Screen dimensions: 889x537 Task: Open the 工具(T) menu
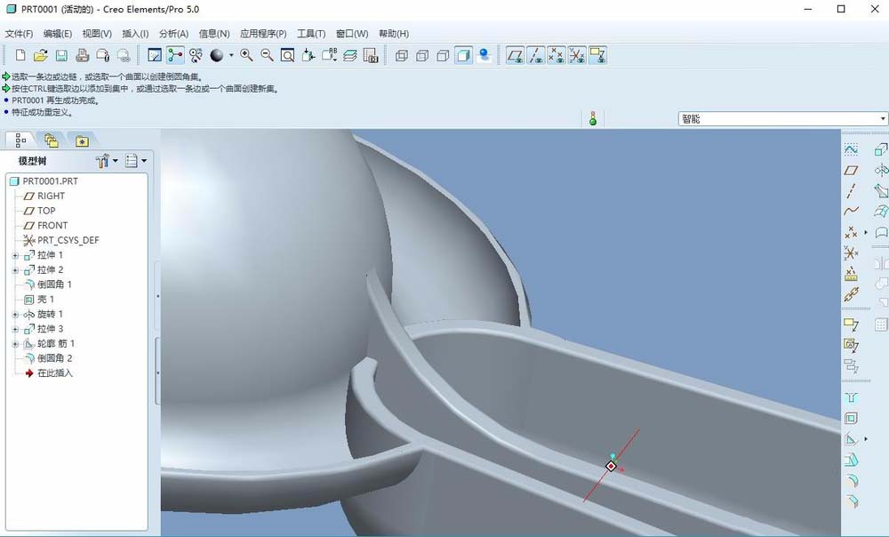(311, 34)
